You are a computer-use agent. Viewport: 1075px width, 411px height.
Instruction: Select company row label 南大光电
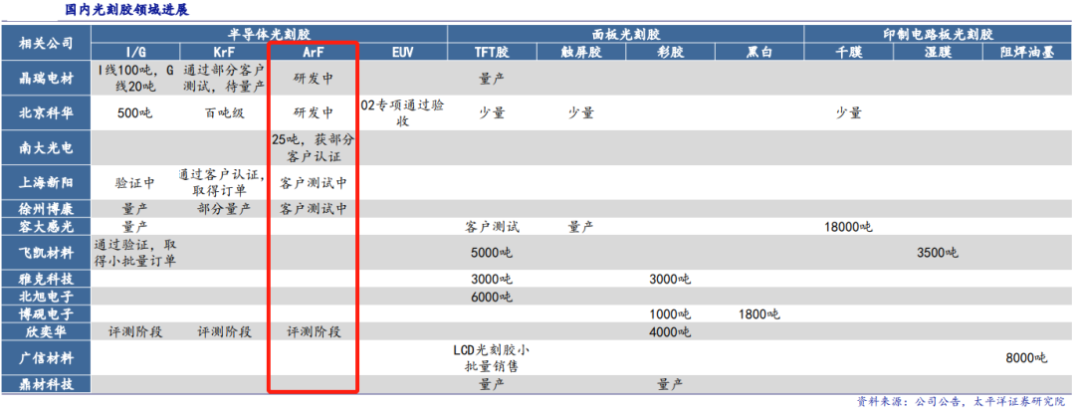click(46, 147)
